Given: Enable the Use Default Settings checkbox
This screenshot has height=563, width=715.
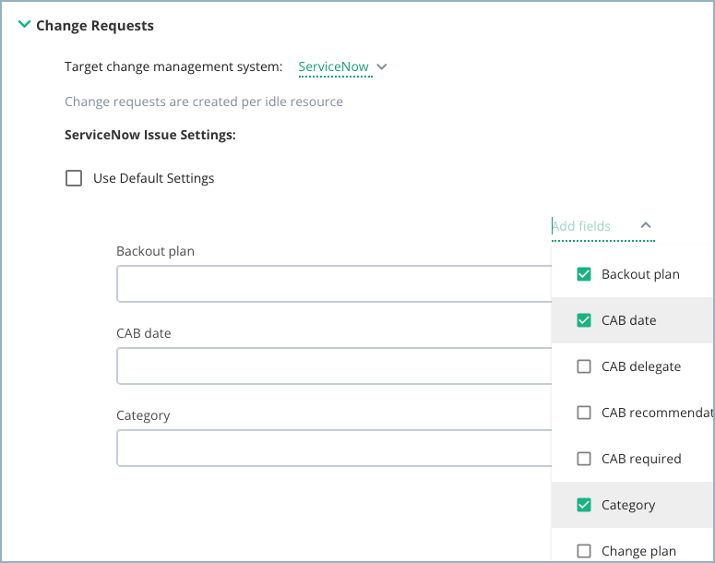Looking at the screenshot, I should (x=74, y=178).
